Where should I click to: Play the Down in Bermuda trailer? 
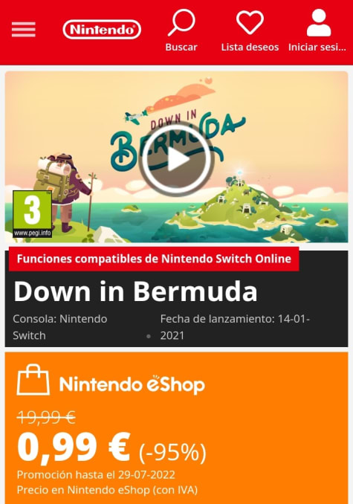[x=176, y=159]
